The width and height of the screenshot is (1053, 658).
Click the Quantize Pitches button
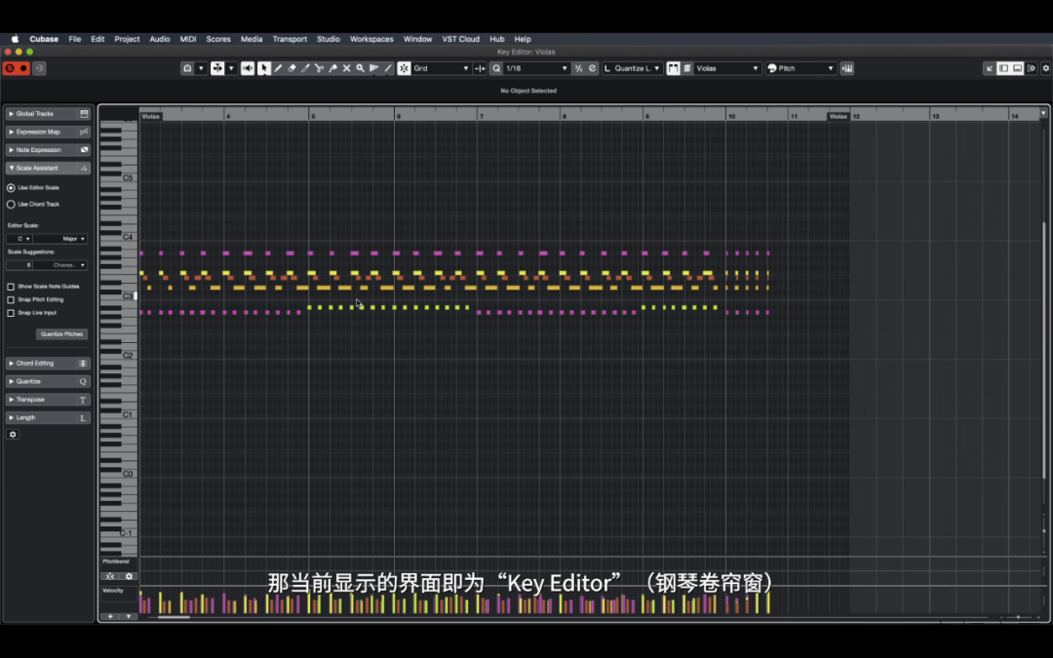pos(61,333)
